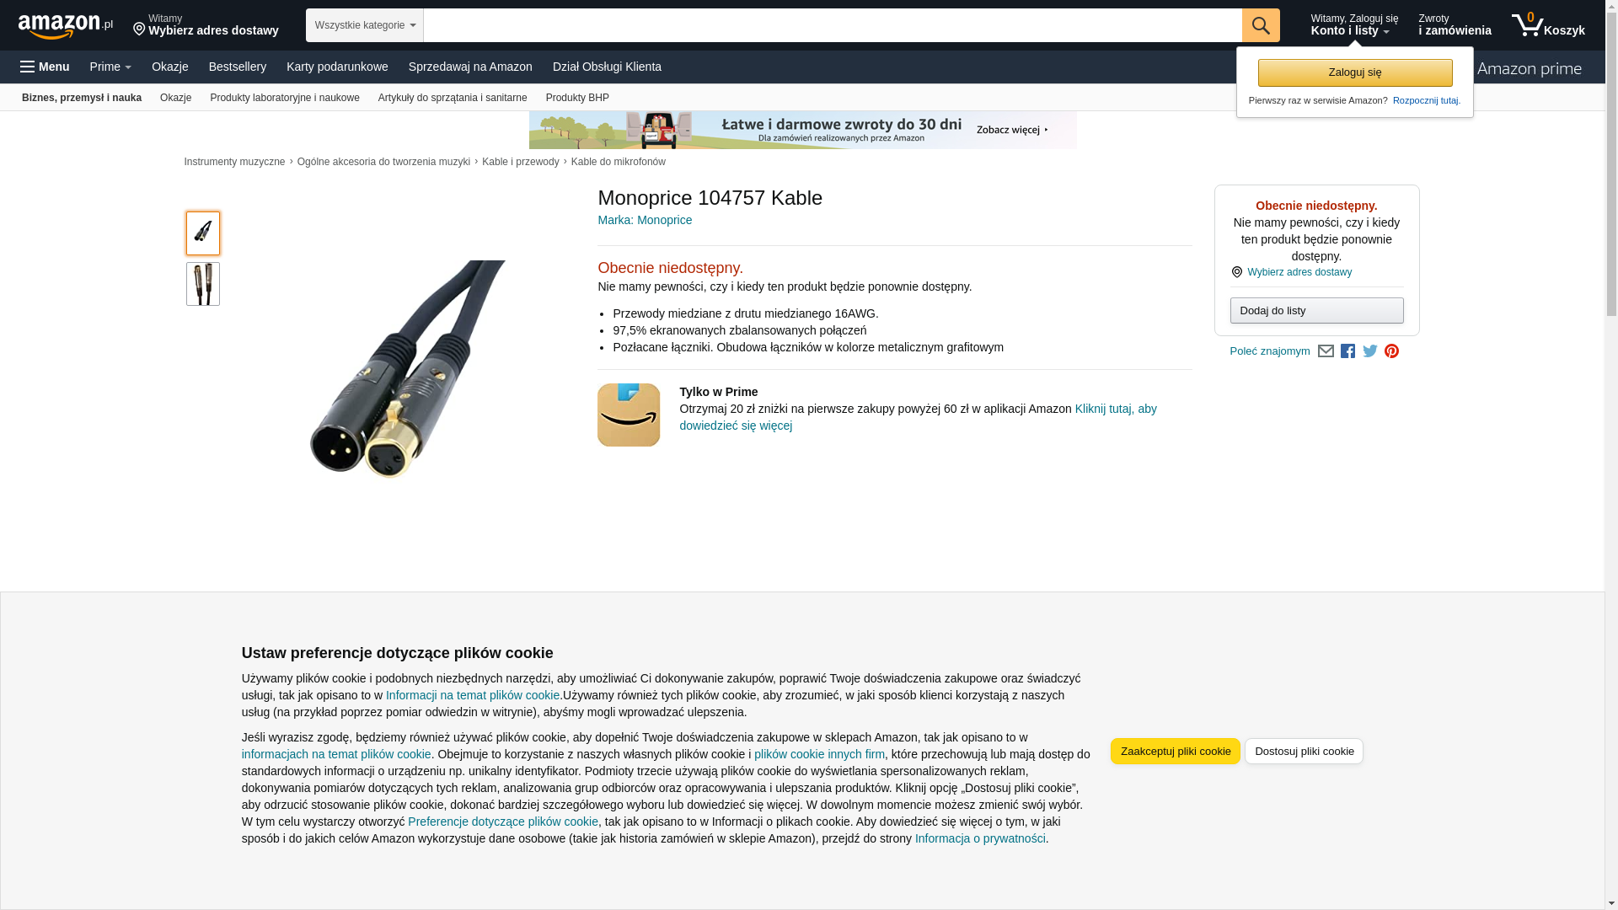Image resolution: width=1618 pixels, height=910 pixels.
Task: Expand the Konto i listy dropdown
Action: point(1353,25)
